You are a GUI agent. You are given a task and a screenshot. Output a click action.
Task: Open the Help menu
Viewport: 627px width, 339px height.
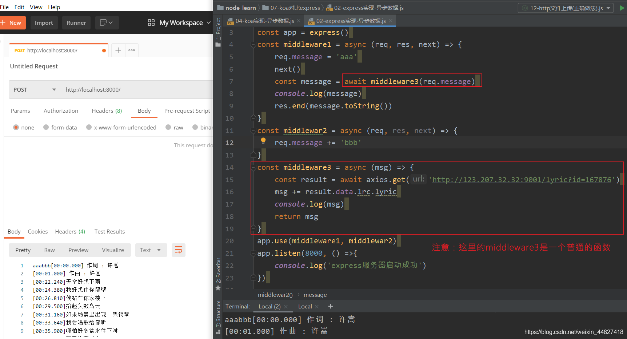click(x=54, y=7)
